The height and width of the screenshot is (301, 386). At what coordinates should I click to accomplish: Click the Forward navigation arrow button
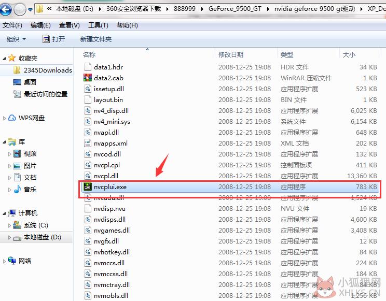(x=20, y=10)
